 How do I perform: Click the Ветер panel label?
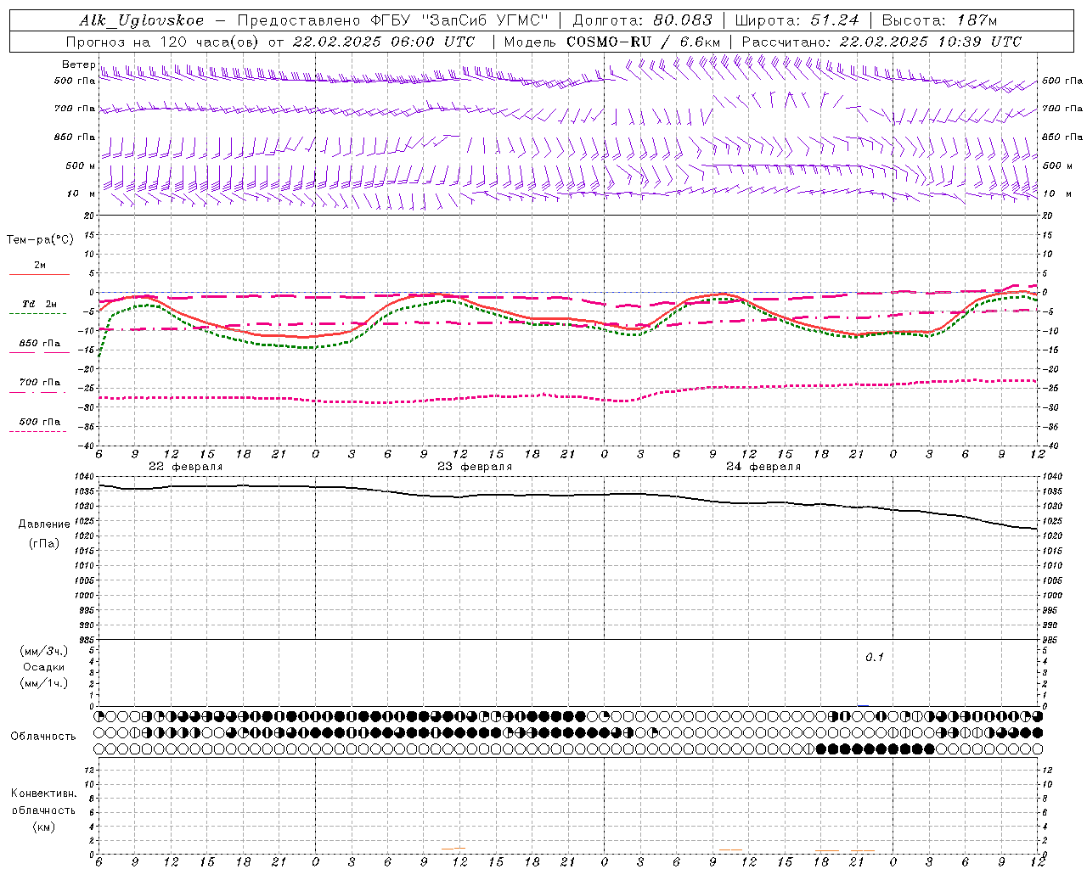point(78,64)
